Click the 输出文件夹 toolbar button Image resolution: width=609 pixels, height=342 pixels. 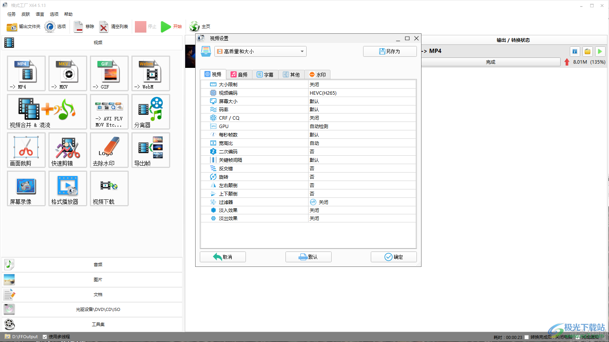[23, 26]
